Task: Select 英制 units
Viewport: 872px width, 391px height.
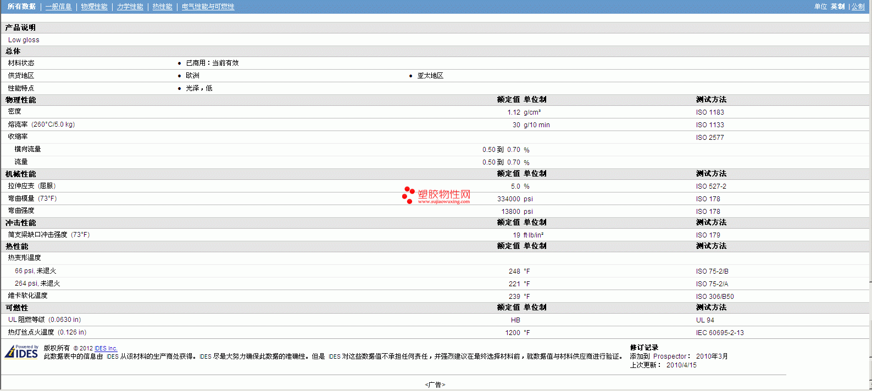Action: click(838, 7)
